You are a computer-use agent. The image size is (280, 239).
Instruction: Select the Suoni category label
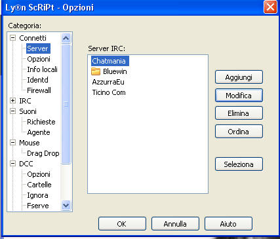pyautogui.click(x=28, y=111)
